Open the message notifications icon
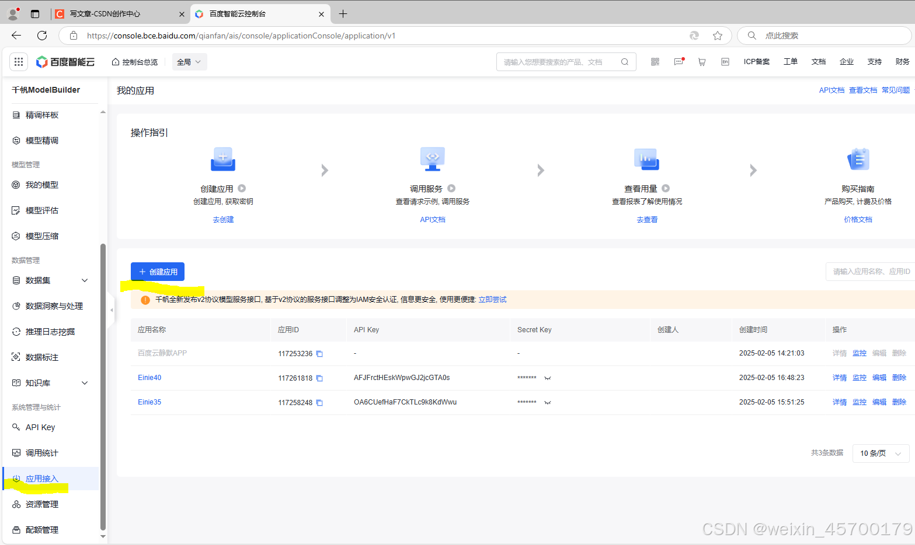Image resolution: width=915 pixels, height=545 pixels. tap(679, 62)
